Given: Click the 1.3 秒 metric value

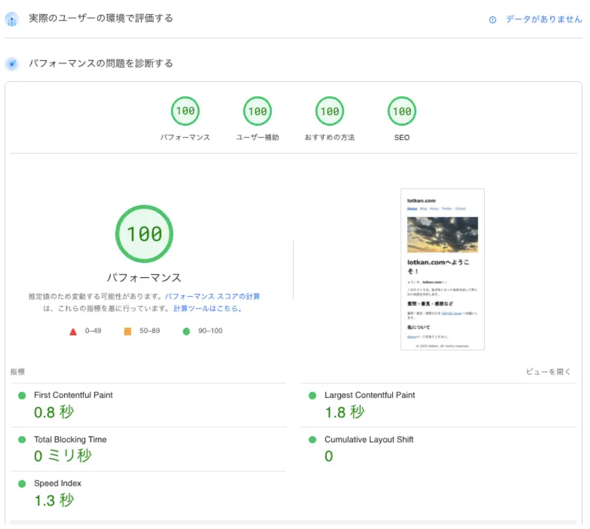Looking at the screenshot, I should point(54,500).
